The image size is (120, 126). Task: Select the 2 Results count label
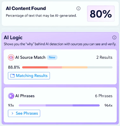click(x=104, y=57)
